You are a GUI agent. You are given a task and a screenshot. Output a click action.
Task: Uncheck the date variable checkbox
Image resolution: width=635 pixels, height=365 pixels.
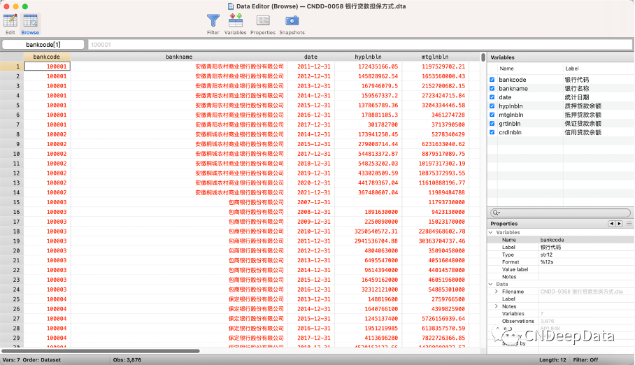[492, 97]
